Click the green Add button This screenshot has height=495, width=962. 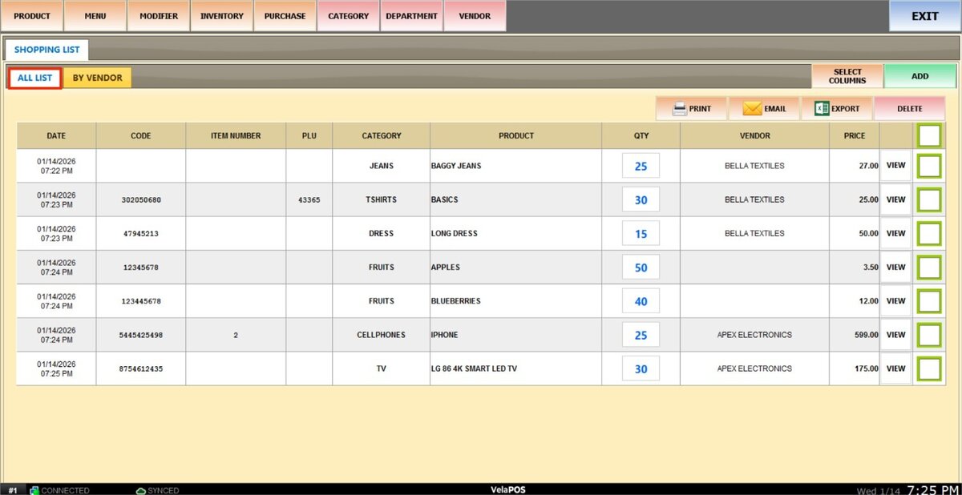pos(920,76)
